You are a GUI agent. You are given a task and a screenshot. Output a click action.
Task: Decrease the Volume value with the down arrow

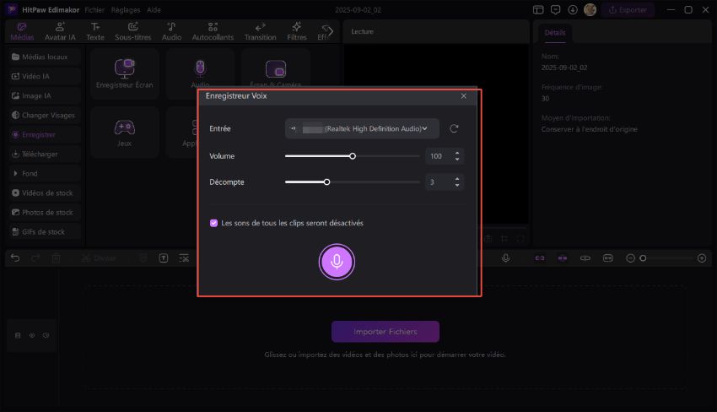(x=457, y=160)
